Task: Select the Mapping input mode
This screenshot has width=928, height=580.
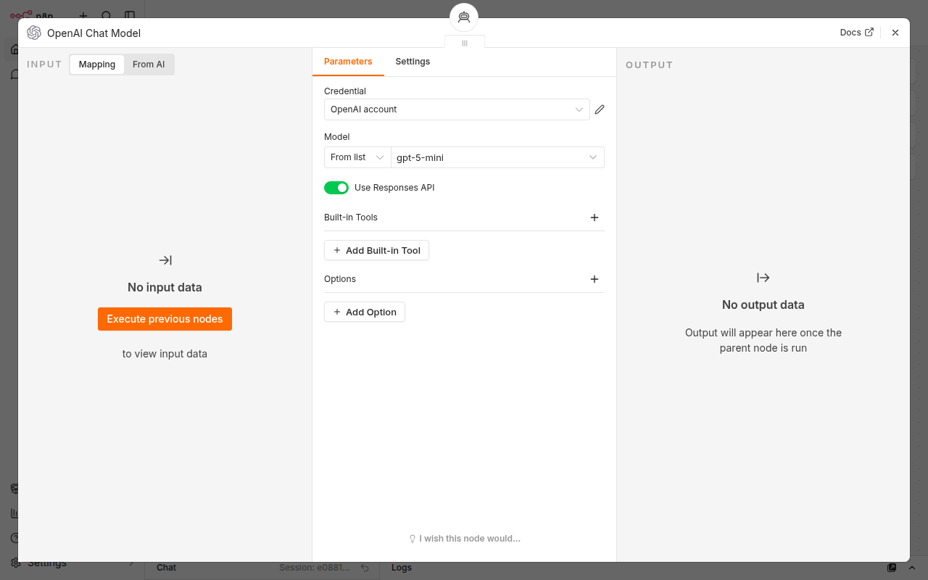Action: (97, 65)
